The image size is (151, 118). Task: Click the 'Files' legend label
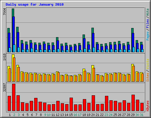tap(148, 23)
